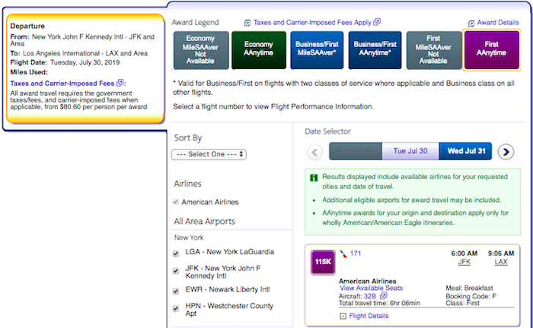Click the popup icon next to aircraft 32B
The image size is (533, 328).
coord(384,295)
